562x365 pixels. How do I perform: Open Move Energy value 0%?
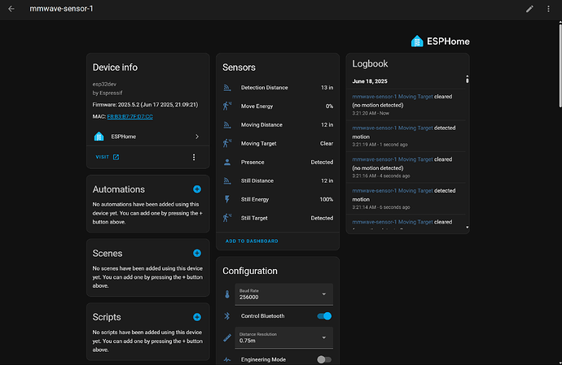[329, 106]
